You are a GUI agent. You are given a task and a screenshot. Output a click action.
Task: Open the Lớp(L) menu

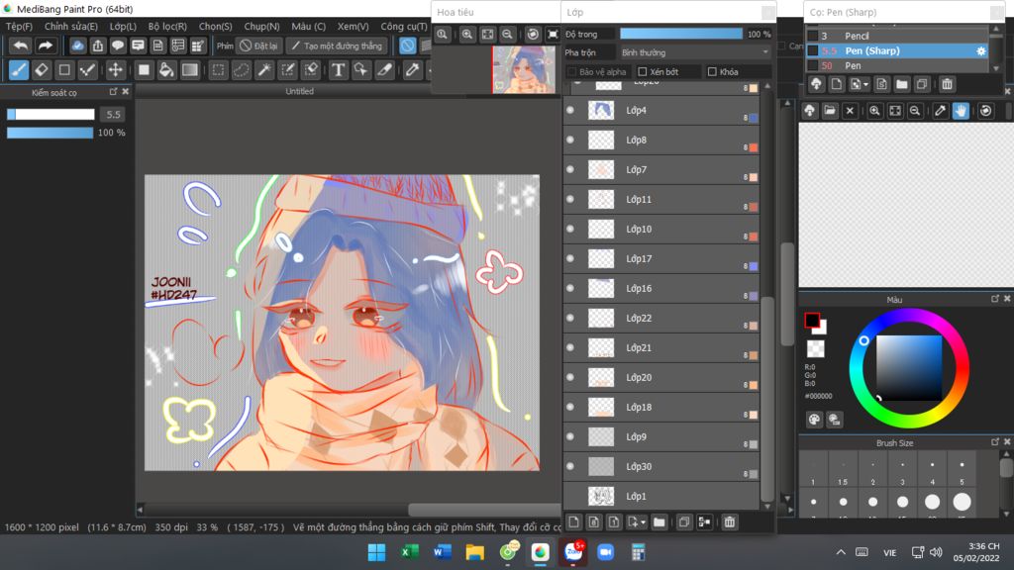[123, 27]
